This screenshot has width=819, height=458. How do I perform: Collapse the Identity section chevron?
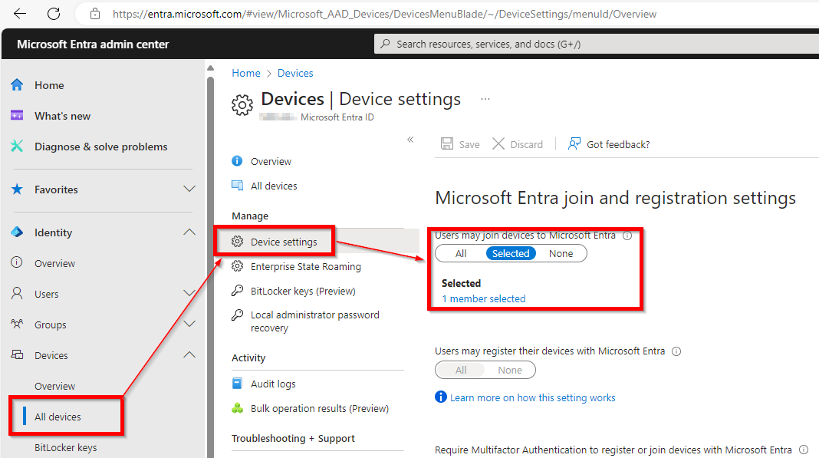189,232
